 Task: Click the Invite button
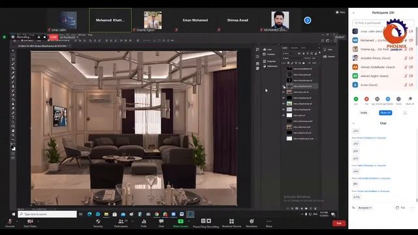364,113
